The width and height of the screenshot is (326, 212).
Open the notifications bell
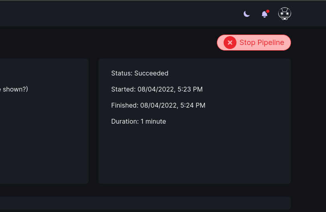(265, 14)
